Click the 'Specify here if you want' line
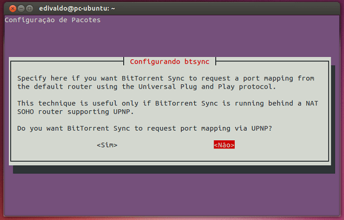 pos(166,79)
